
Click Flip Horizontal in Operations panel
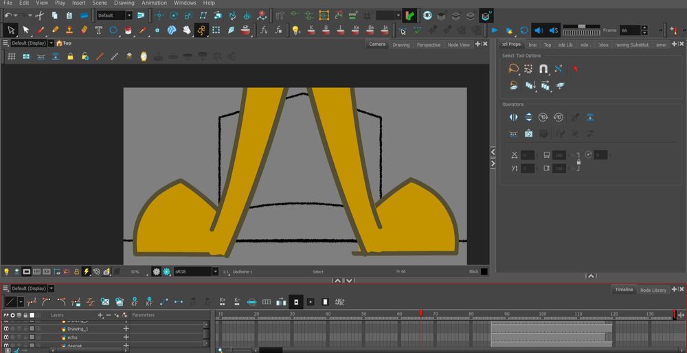click(513, 117)
